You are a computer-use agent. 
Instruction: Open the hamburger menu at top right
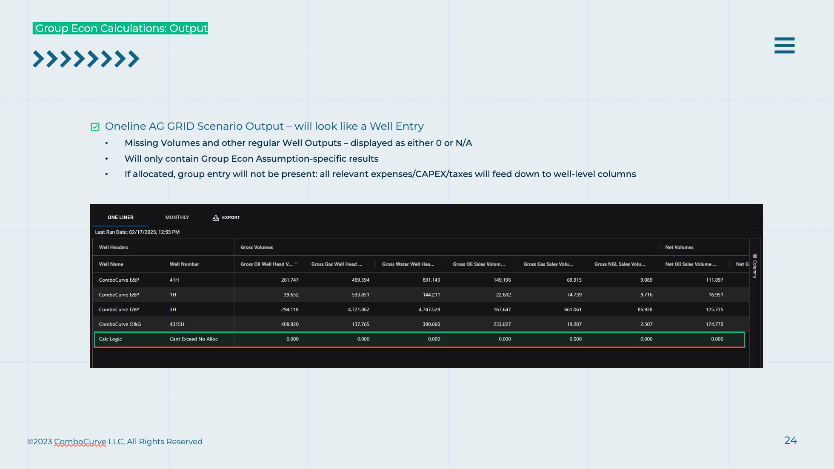point(784,45)
